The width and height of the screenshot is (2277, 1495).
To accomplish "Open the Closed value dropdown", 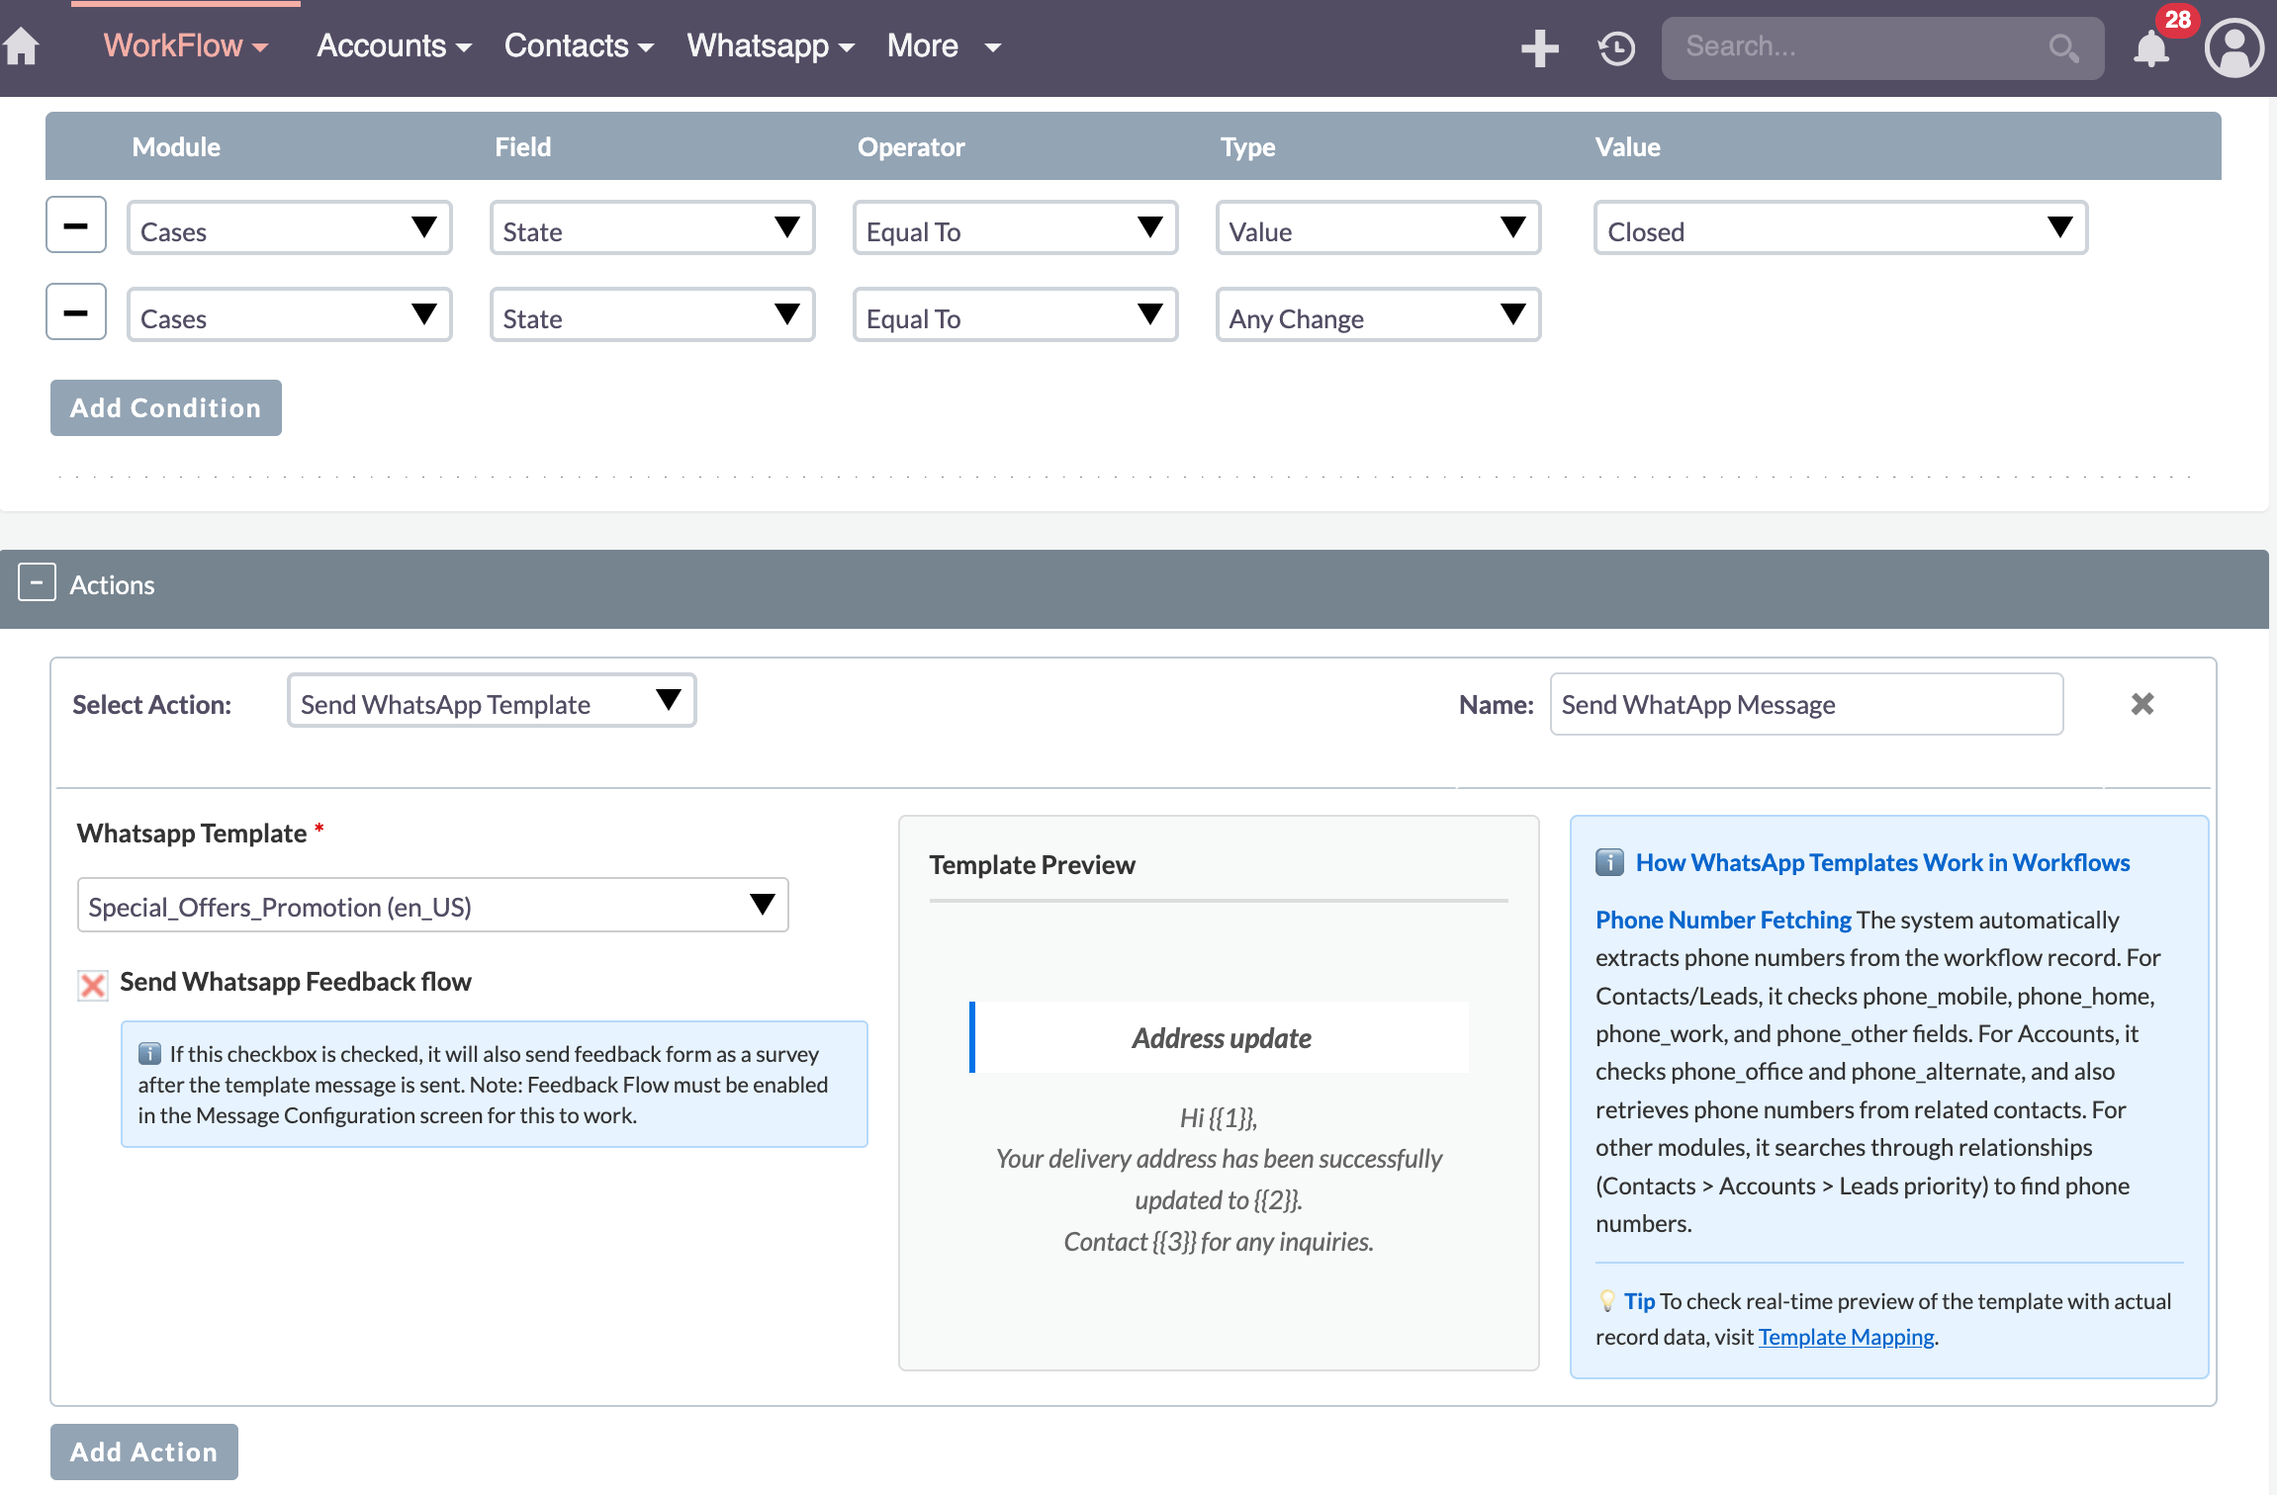I will [x=1840, y=229].
